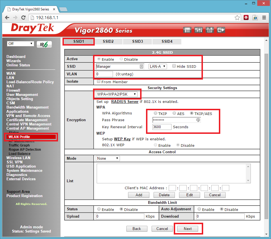Screen dimensions: 271x239
Task: Open the WEP Key link
Action: pos(122,139)
